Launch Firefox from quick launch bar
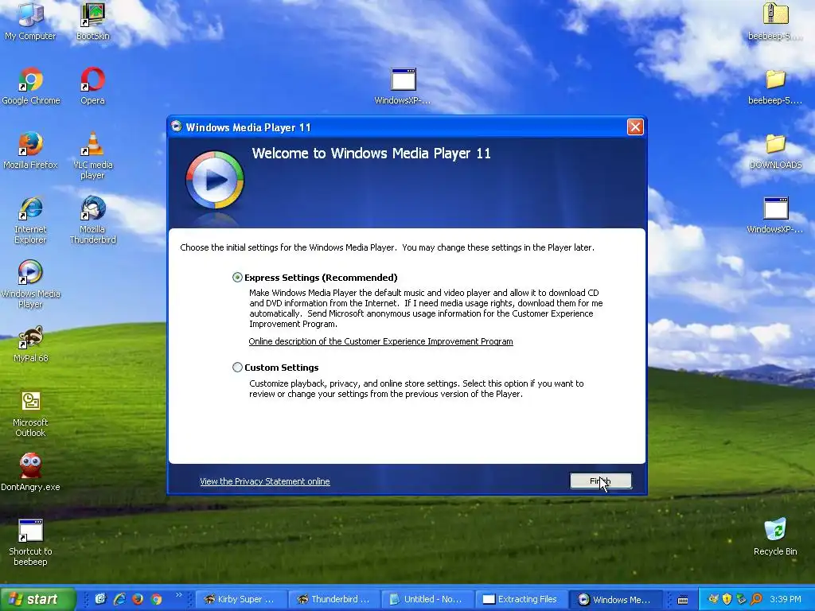This screenshot has height=611, width=815. pyautogui.click(x=138, y=599)
